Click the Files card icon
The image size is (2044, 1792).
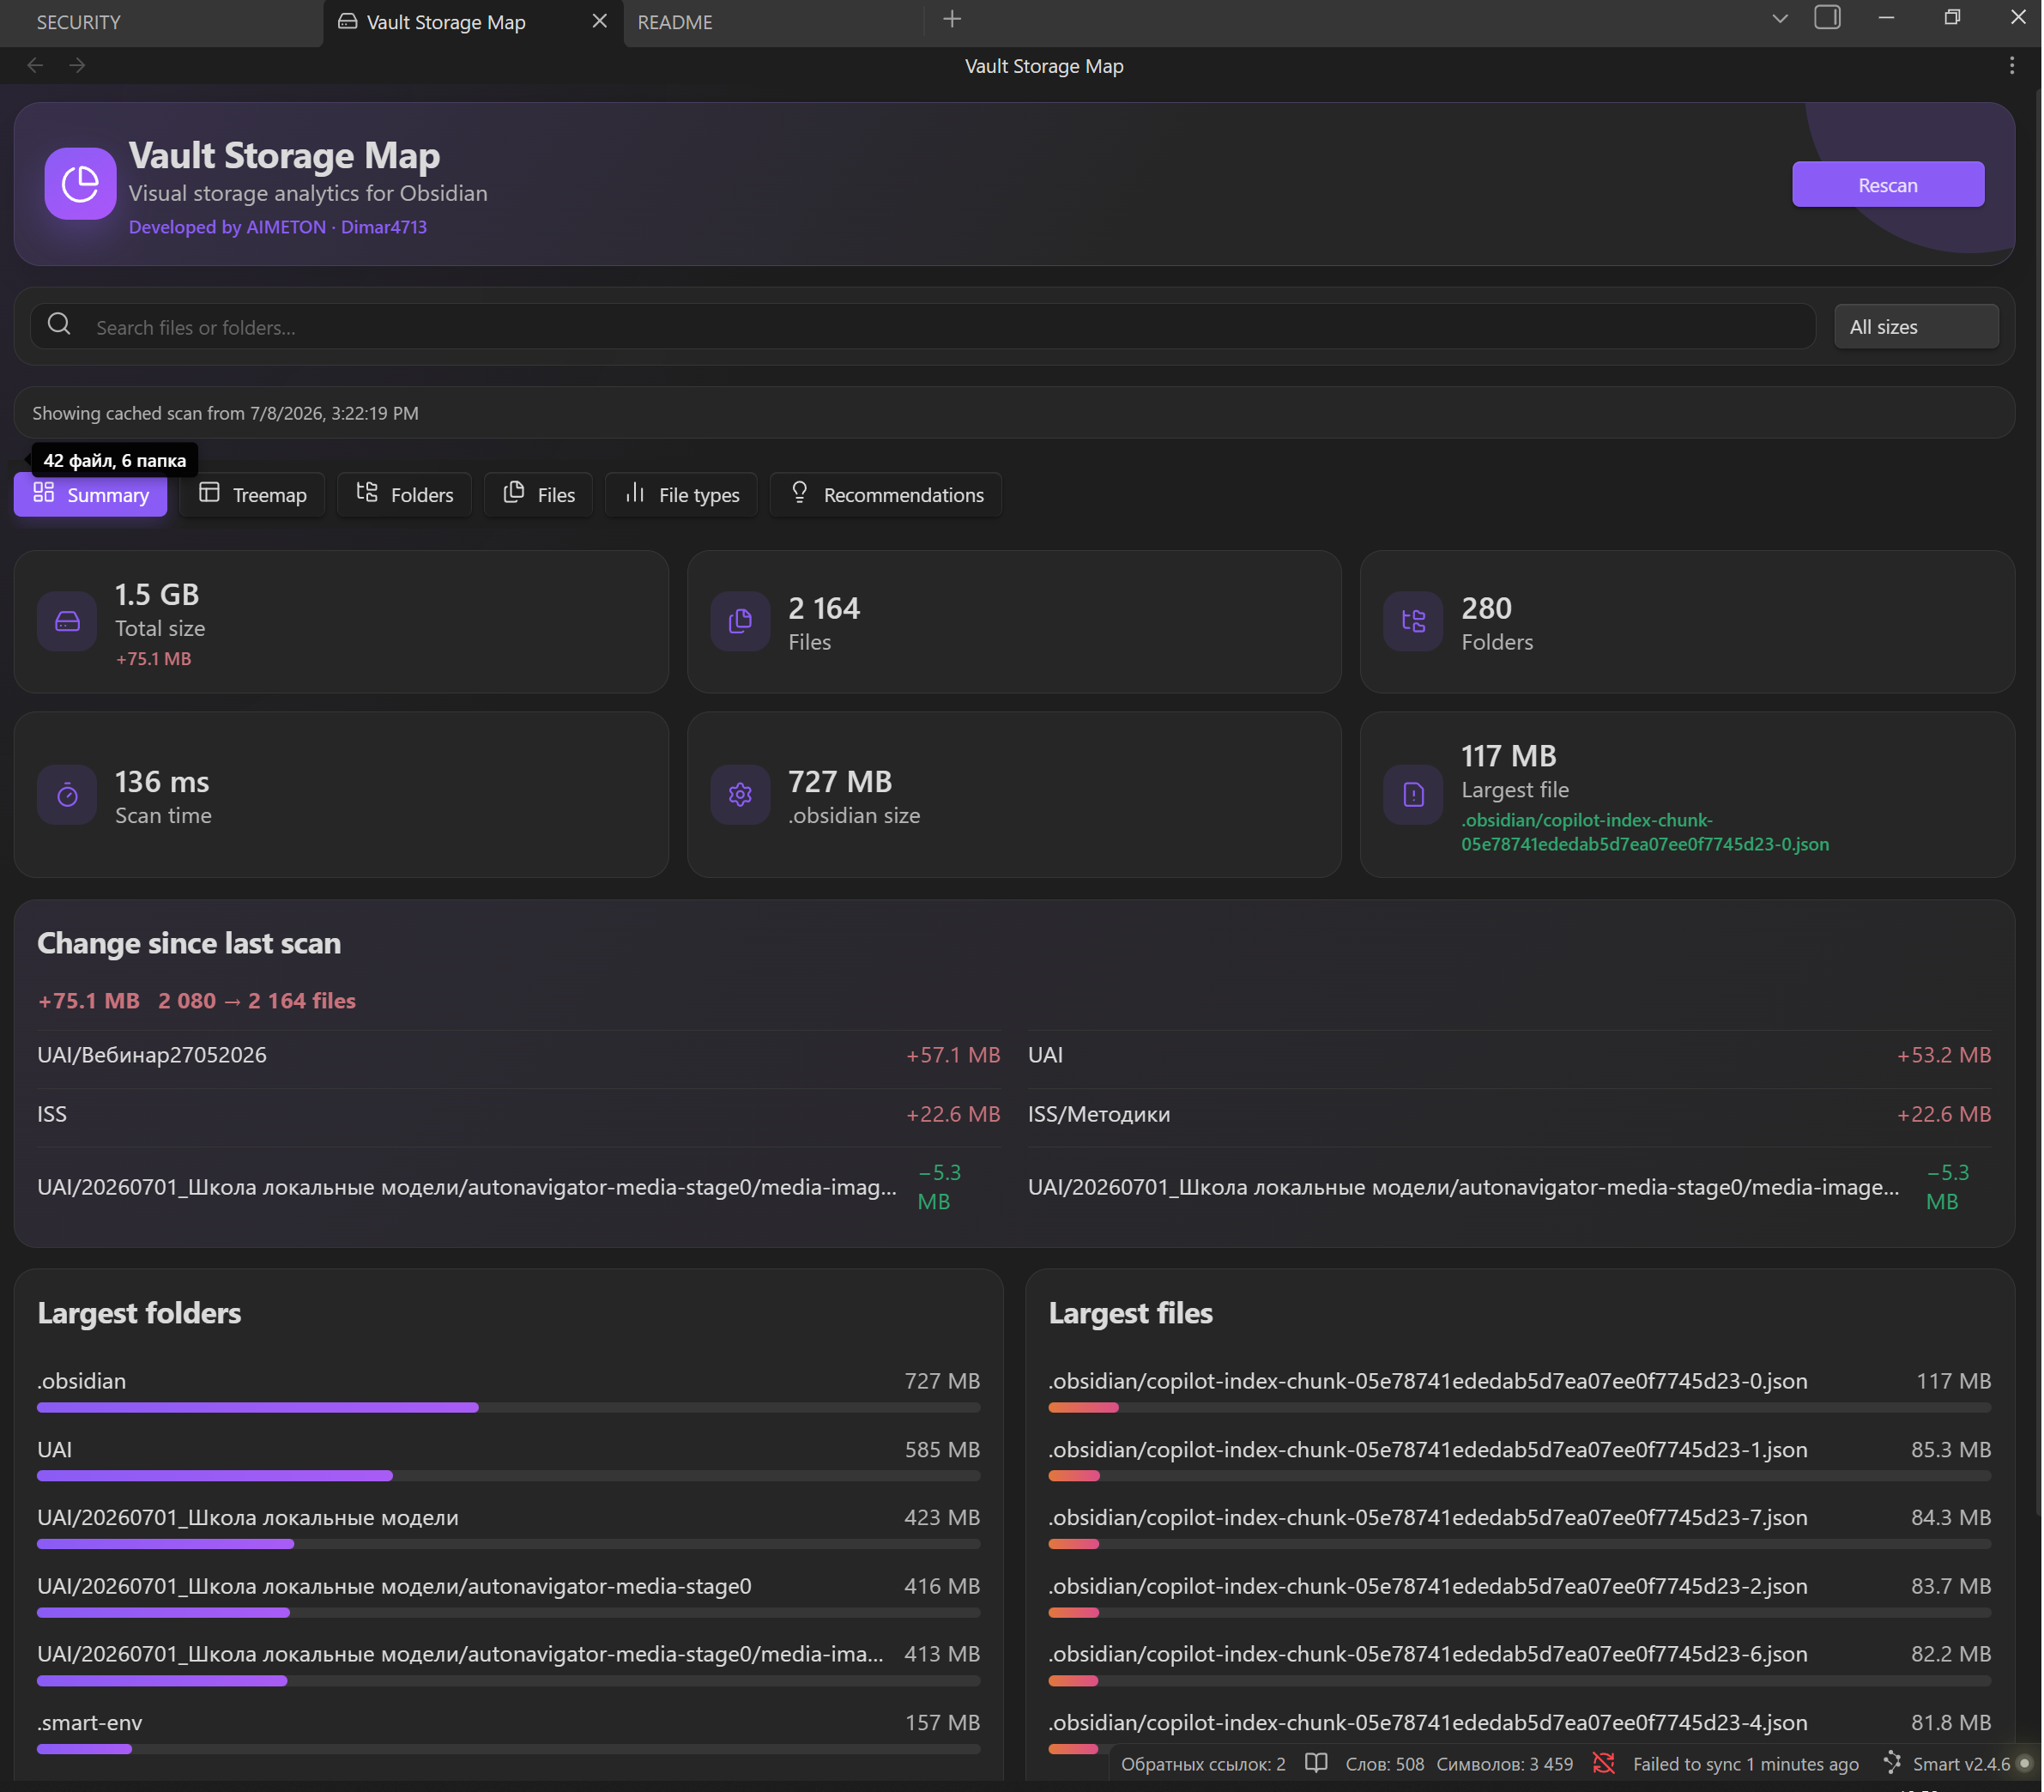(x=740, y=622)
